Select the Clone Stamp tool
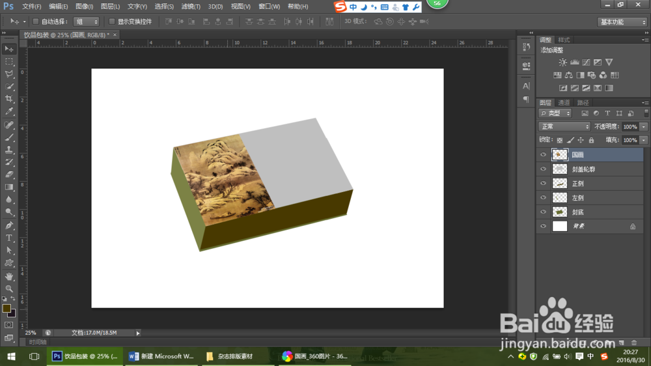This screenshot has height=366, width=651. coord(8,150)
